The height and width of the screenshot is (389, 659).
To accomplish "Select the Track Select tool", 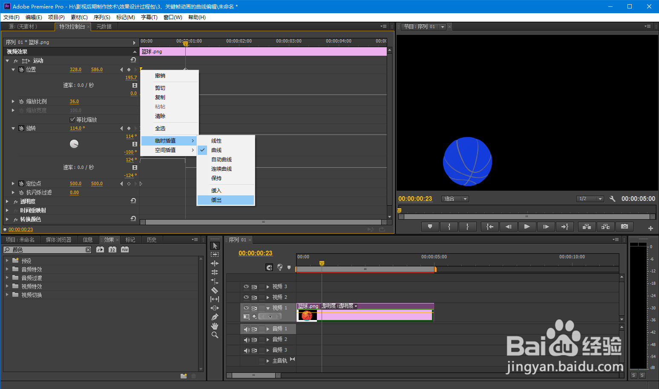I will (215, 255).
